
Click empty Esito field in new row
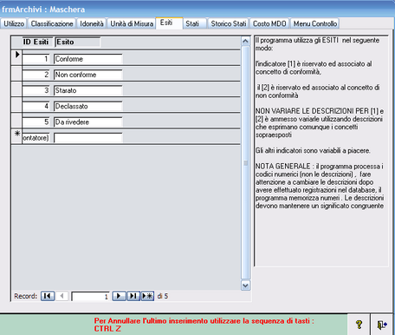(x=88, y=138)
